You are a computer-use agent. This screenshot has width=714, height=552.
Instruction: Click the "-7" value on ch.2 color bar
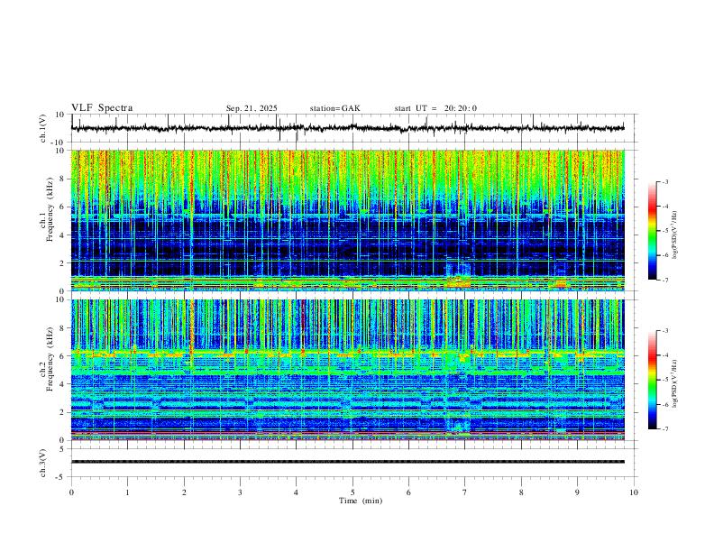(x=664, y=429)
